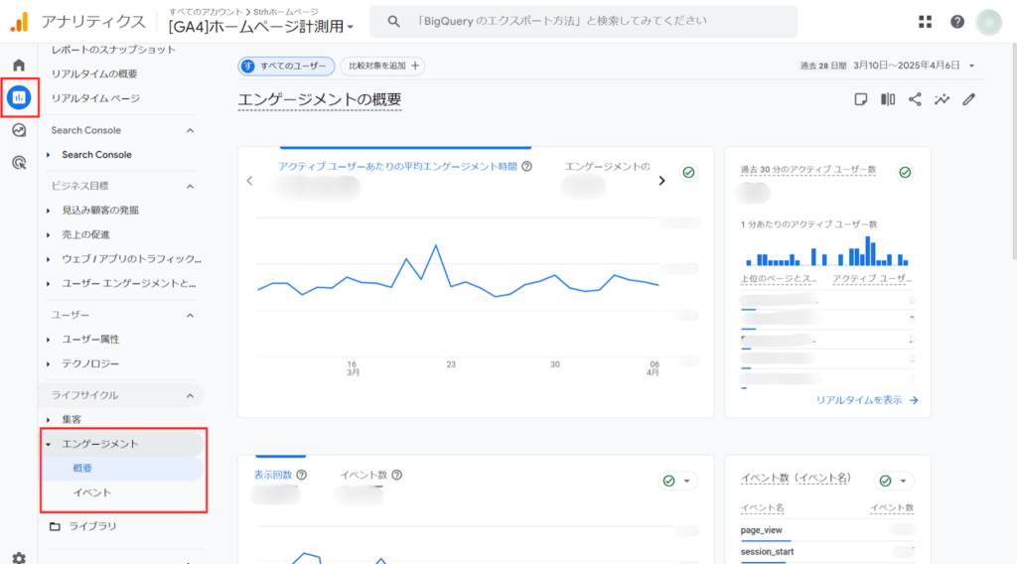Collapse the ライフサイクル section
1017x564 pixels.
(x=190, y=395)
